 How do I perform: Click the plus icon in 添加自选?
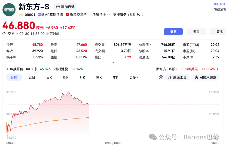58,7
